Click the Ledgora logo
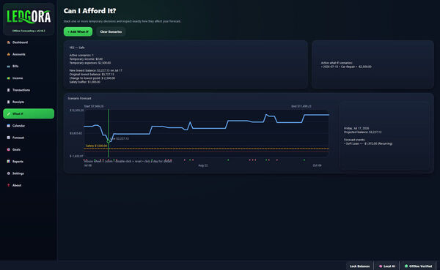 [x=29, y=17]
